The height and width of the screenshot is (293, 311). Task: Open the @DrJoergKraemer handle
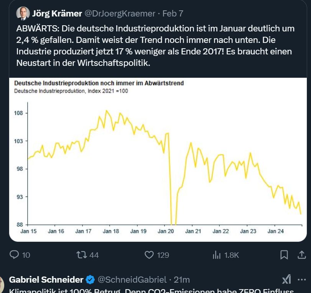tap(120, 13)
